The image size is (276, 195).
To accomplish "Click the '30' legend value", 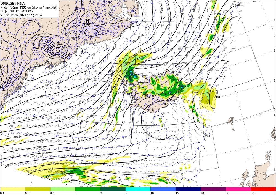I will pos(227,193).
